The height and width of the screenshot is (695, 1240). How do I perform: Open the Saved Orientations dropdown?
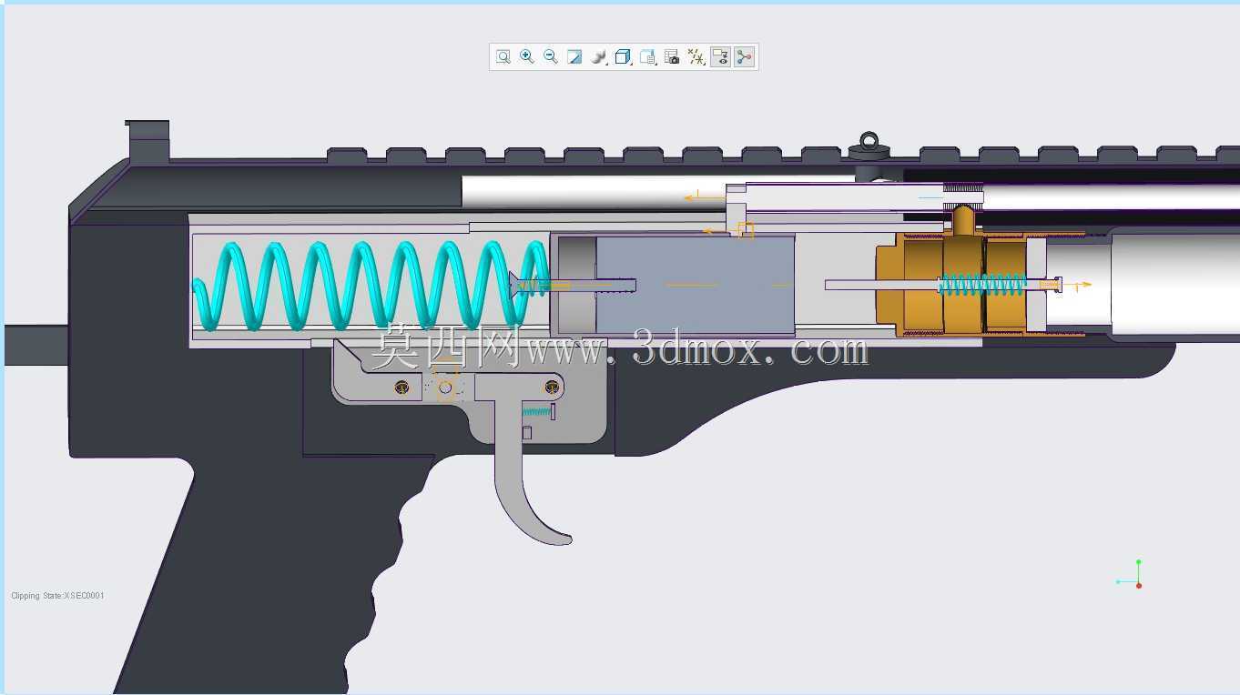click(648, 56)
